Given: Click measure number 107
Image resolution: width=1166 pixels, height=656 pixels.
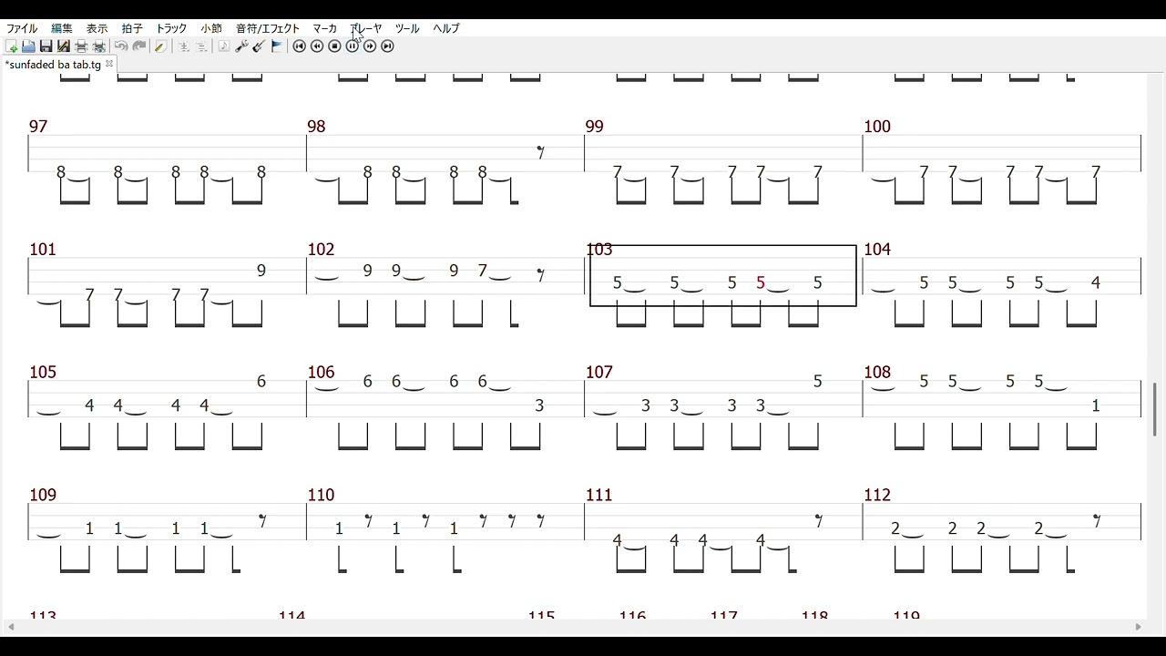Looking at the screenshot, I should pyautogui.click(x=599, y=372).
